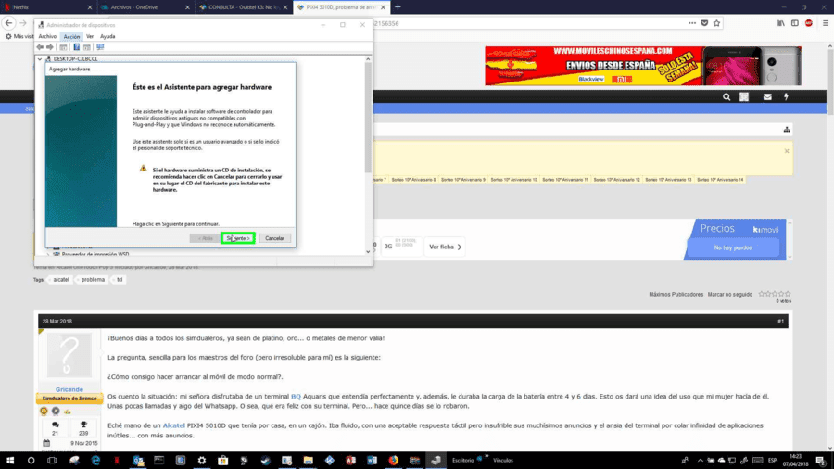Click the forum lightning alerts icon

786,96
